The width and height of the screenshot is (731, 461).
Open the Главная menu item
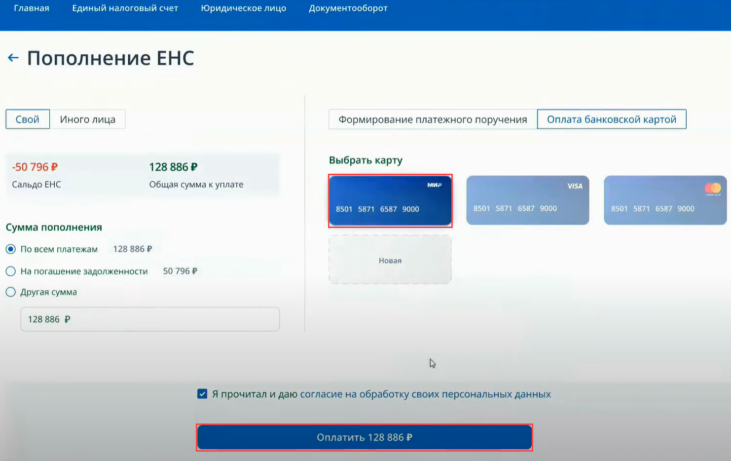32,8
